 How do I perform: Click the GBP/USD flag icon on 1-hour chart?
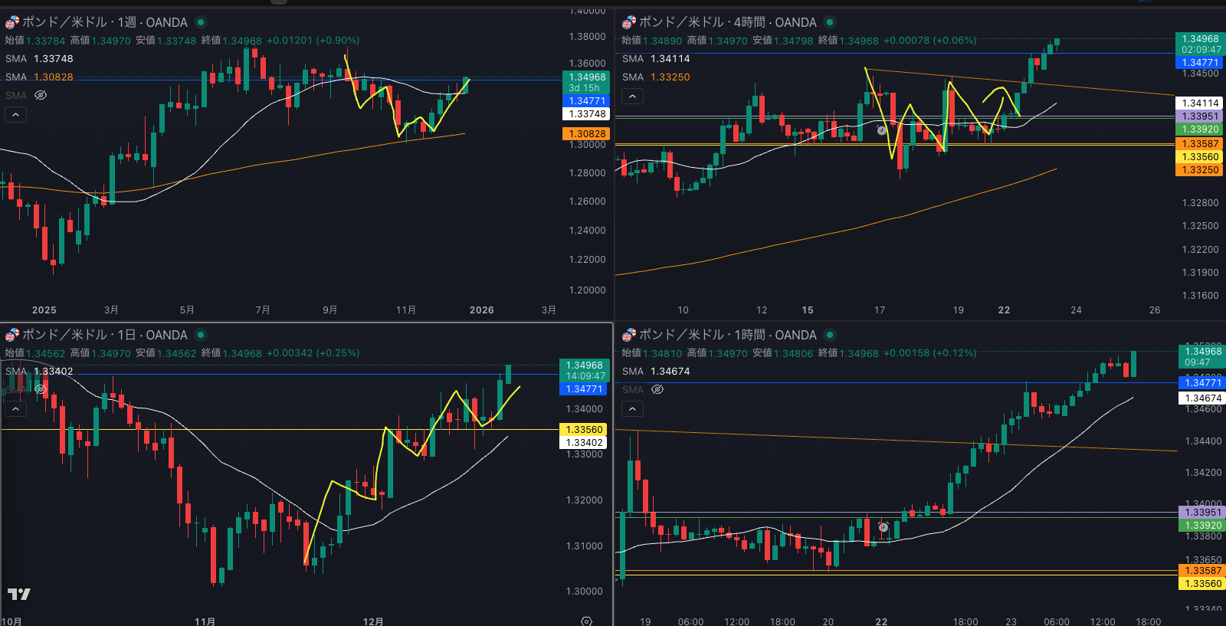coord(629,335)
